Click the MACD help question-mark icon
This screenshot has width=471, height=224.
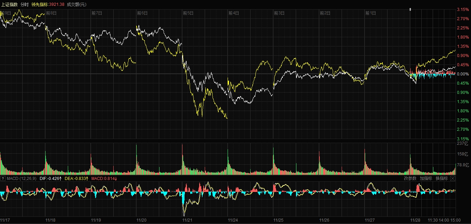coord(3,179)
